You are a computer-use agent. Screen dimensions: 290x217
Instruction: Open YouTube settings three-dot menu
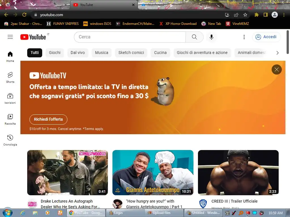[244, 37]
